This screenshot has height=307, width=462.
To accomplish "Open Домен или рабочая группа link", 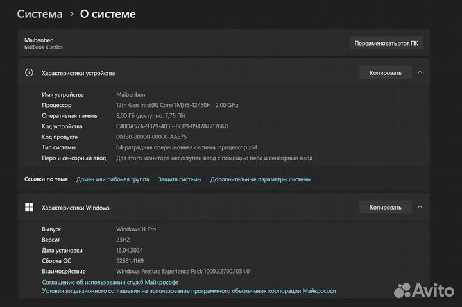I will pyautogui.click(x=112, y=179).
